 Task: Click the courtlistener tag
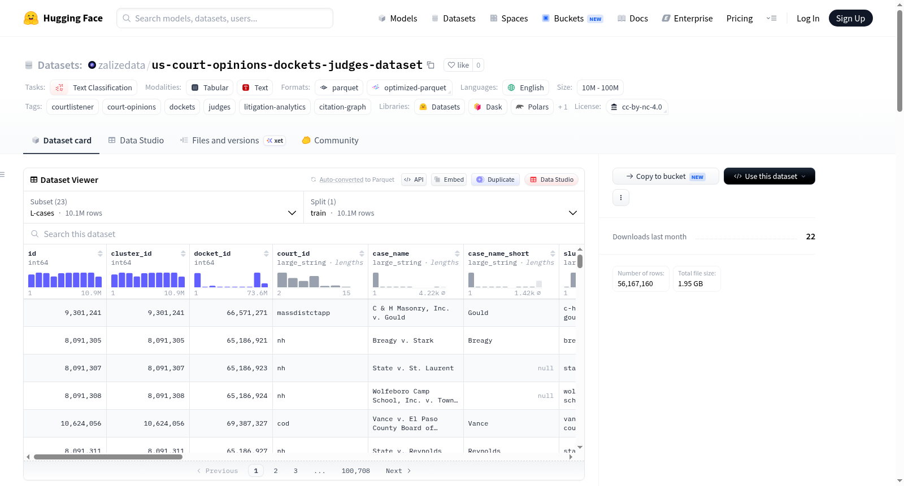coord(73,107)
